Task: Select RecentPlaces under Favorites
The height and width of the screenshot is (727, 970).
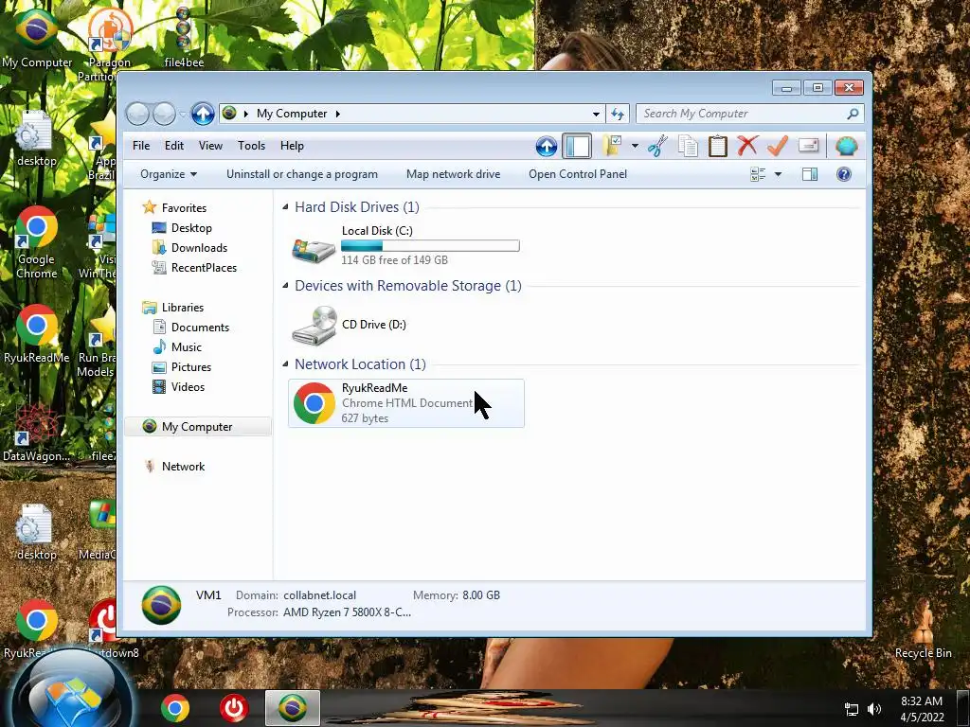Action: pyautogui.click(x=204, y=268)
